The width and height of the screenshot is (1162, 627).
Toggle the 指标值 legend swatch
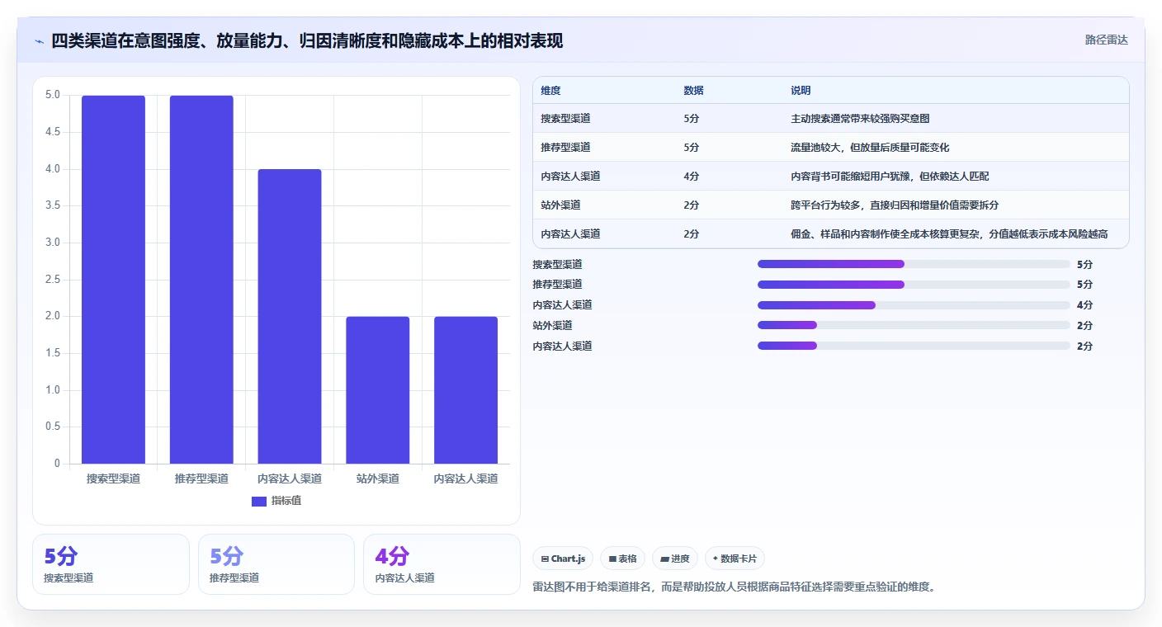pyautogui.click(x=259, y=501)
